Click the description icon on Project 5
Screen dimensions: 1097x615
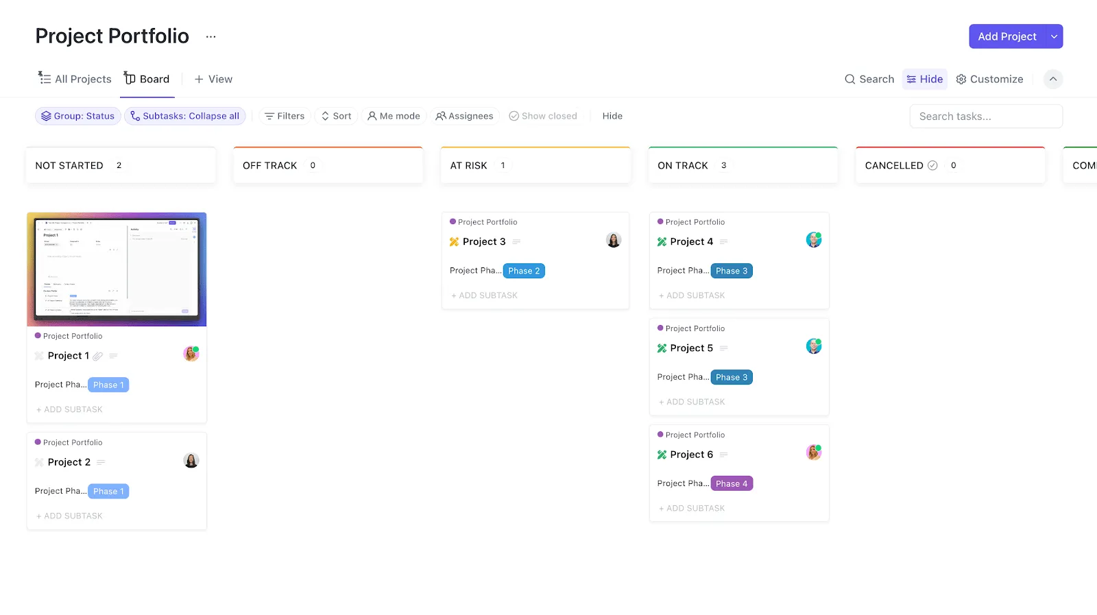723,348
